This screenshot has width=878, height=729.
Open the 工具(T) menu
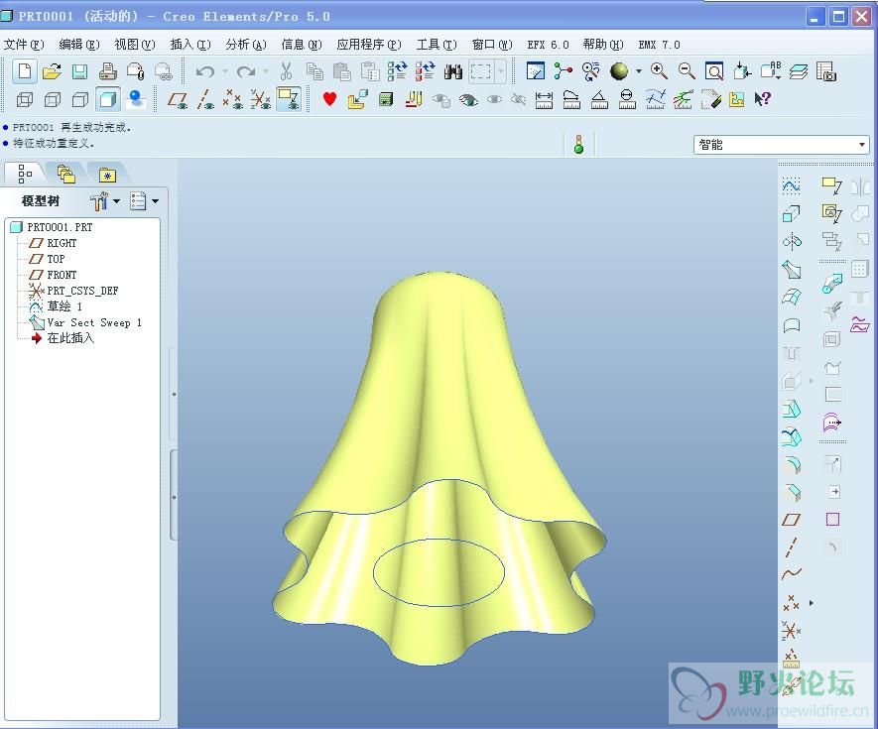437,45
